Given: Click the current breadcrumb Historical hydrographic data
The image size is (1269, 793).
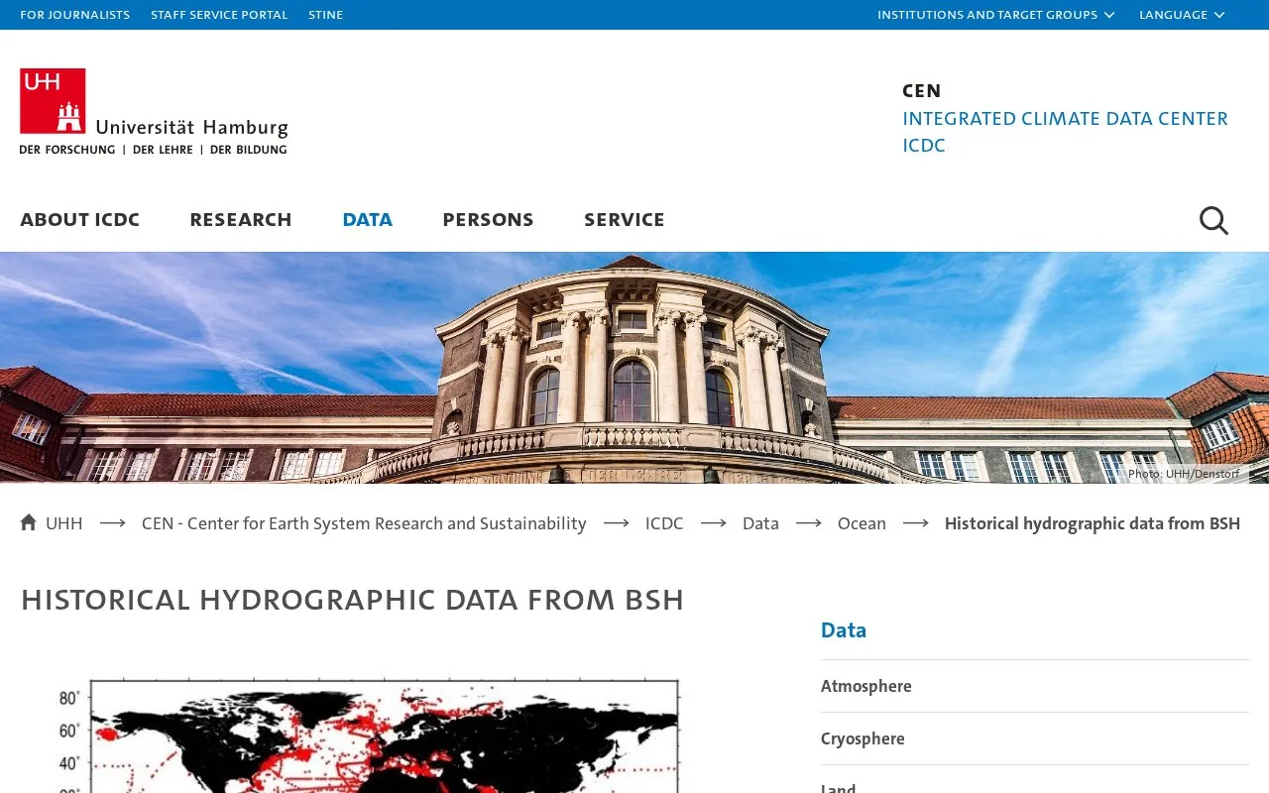Looking at the screenshot, I should click(1093, 523).
